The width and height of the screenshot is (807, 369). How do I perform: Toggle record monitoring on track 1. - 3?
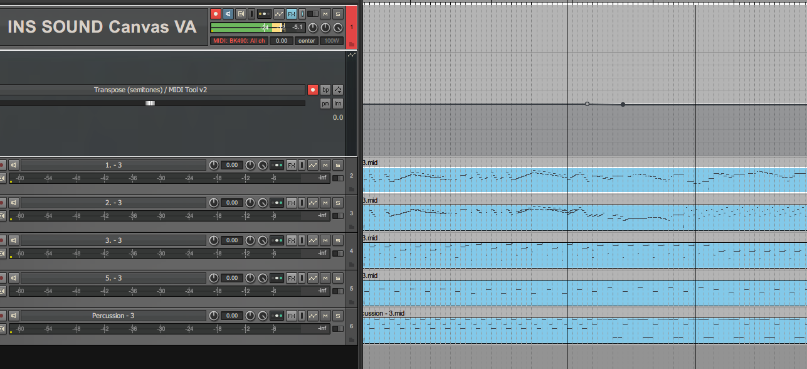tap(14, 165)
